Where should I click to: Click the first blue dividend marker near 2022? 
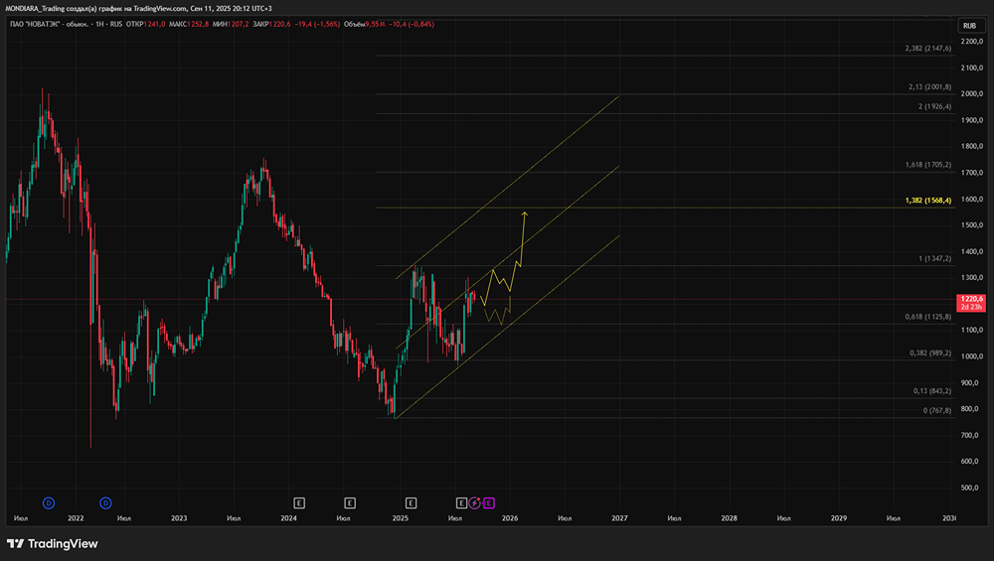pos(49,503)
